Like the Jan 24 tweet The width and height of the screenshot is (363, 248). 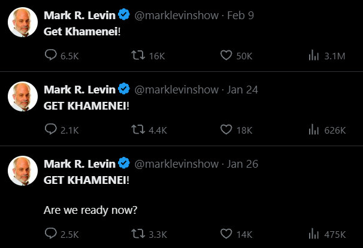click(x=226, y=129)
